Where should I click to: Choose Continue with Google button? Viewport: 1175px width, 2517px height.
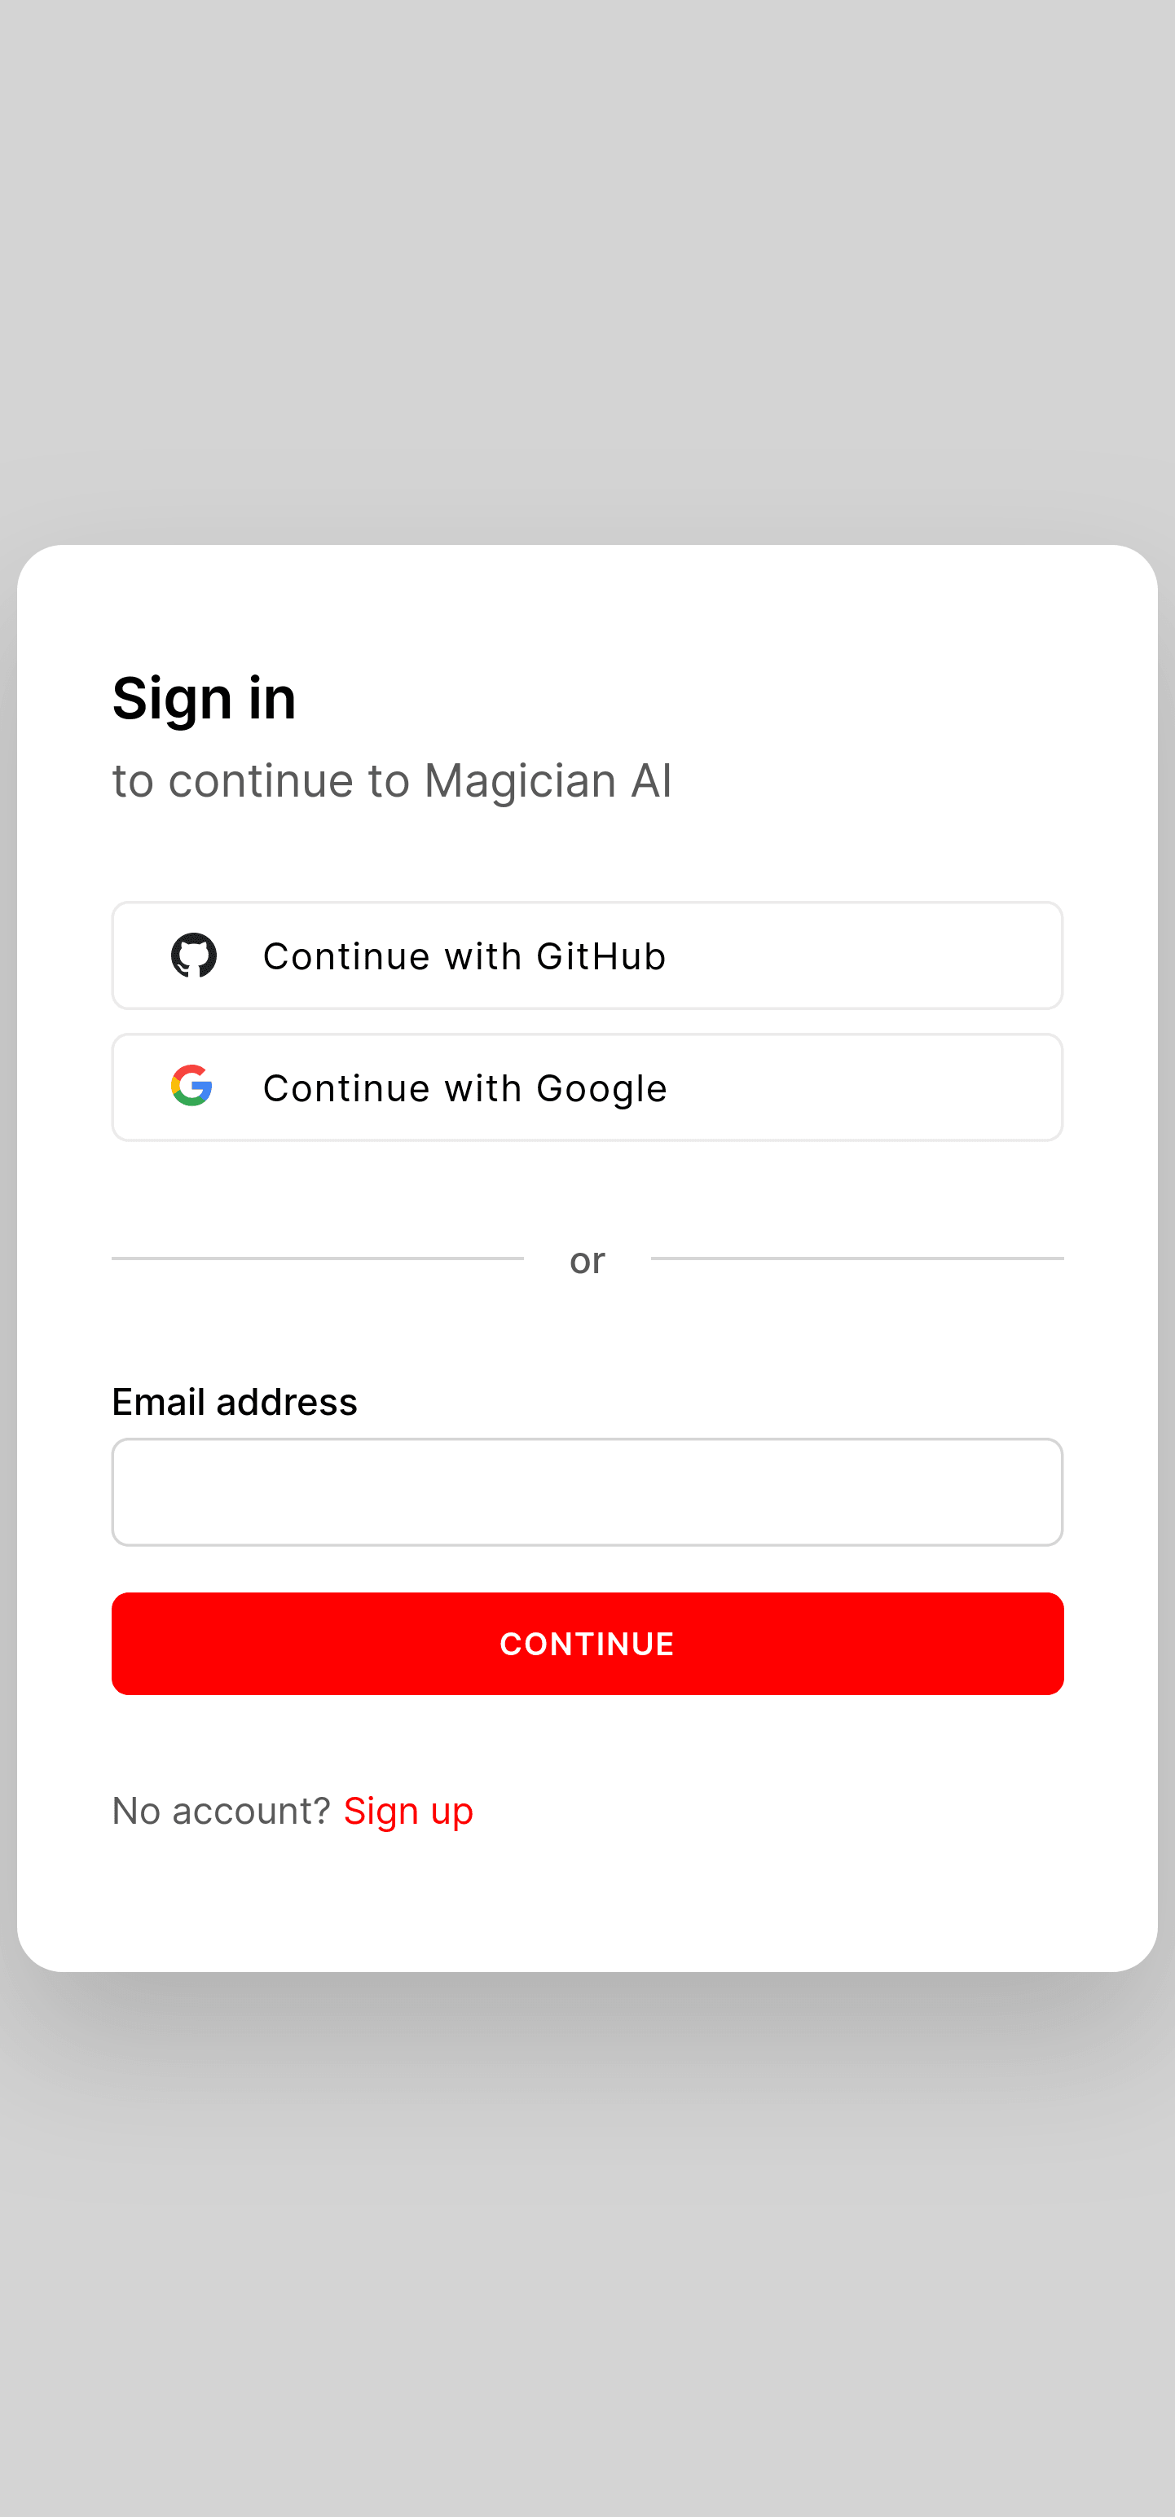(587, 1087)
